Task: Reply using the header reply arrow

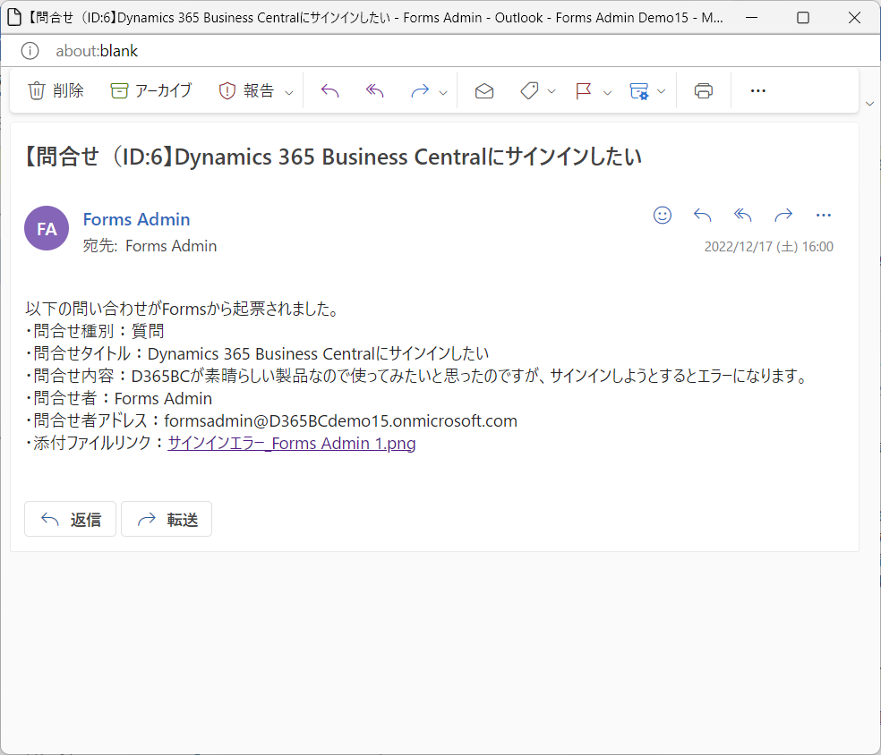Action: point(702,215)
